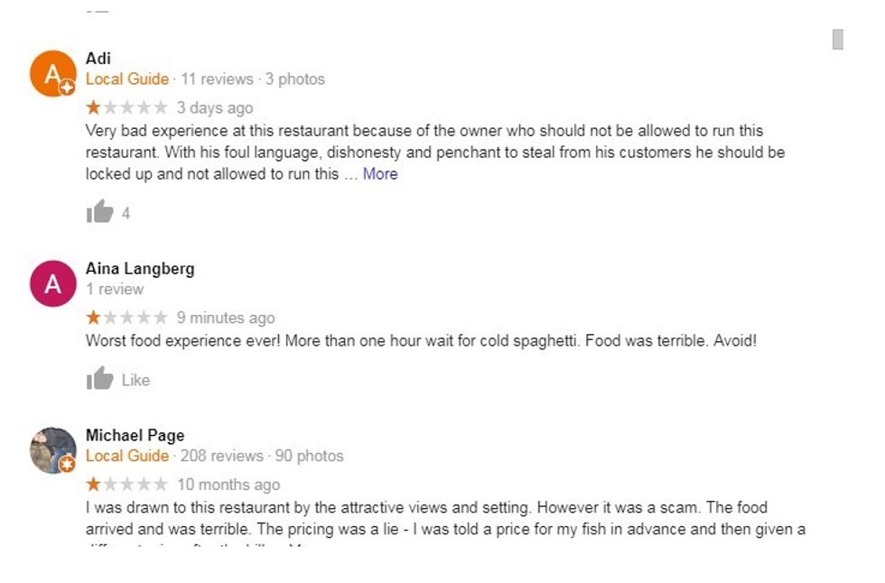Click Local Guide label under Michael Page
Viewport: 885px width, 583px height.
coord(127,456)
